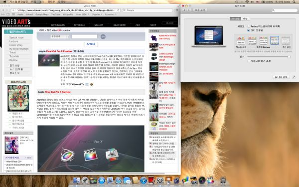This screenshot has height=187, width=299.
Task: Open the Adobe After Effects CS6 article link
Action: (x=167, y=37)
